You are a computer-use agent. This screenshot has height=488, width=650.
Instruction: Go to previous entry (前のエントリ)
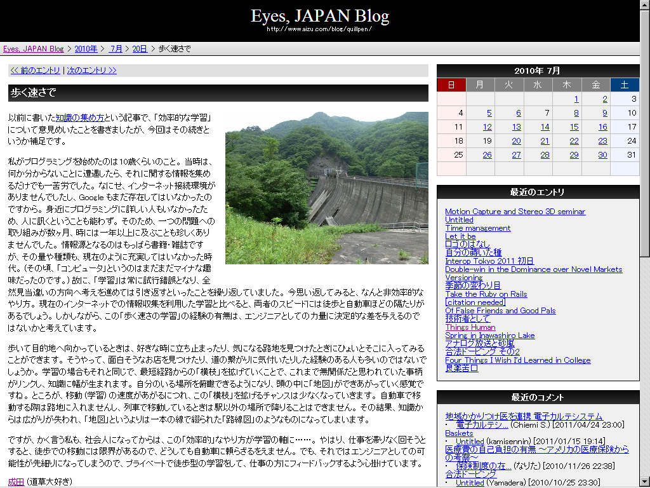tap(36, 71)
